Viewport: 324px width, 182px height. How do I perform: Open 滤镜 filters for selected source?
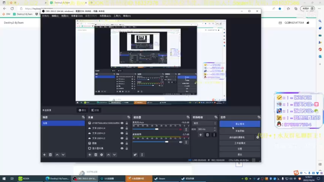click(95, 110)
